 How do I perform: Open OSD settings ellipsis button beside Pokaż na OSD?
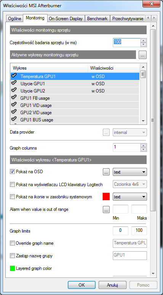tap(106, 172)
